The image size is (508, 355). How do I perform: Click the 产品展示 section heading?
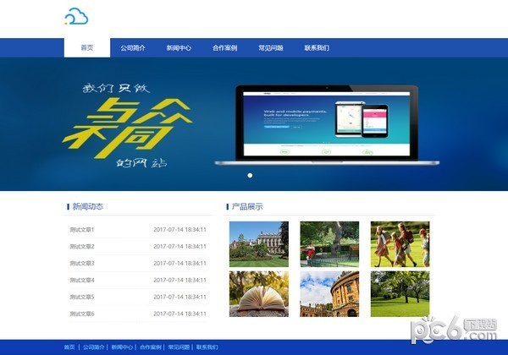pos(247,206)
